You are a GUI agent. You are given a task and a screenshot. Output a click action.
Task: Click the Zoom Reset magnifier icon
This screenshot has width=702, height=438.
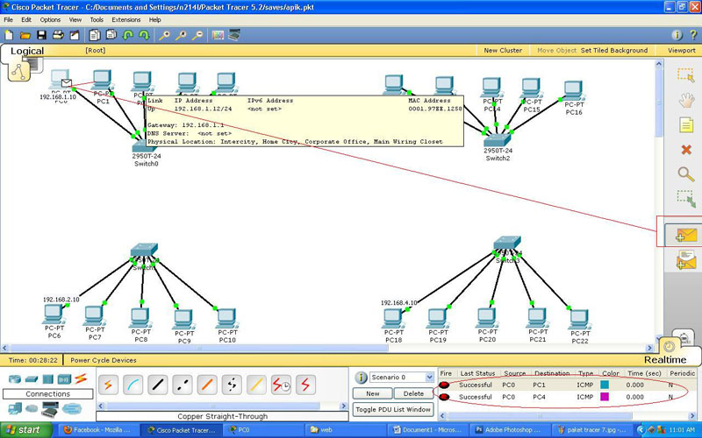(181, 35)
